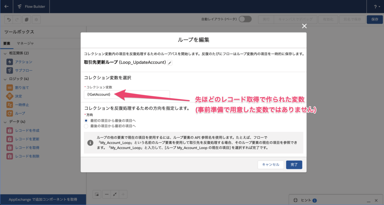Click the 保存 button
384x205 pixels.
click(x=375, y=19)
